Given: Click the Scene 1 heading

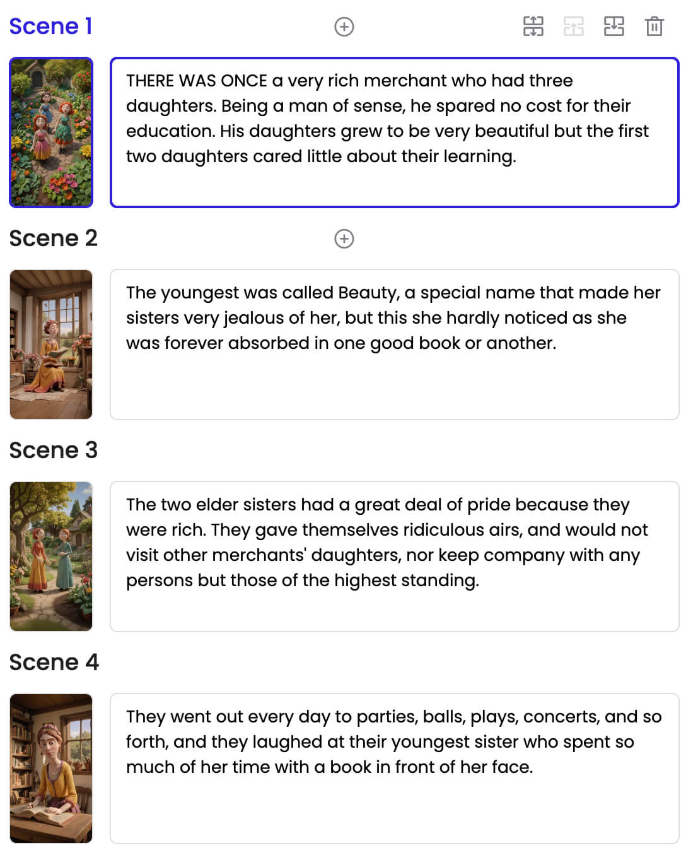Looking at the screenshot, I should tap(50, 26).
